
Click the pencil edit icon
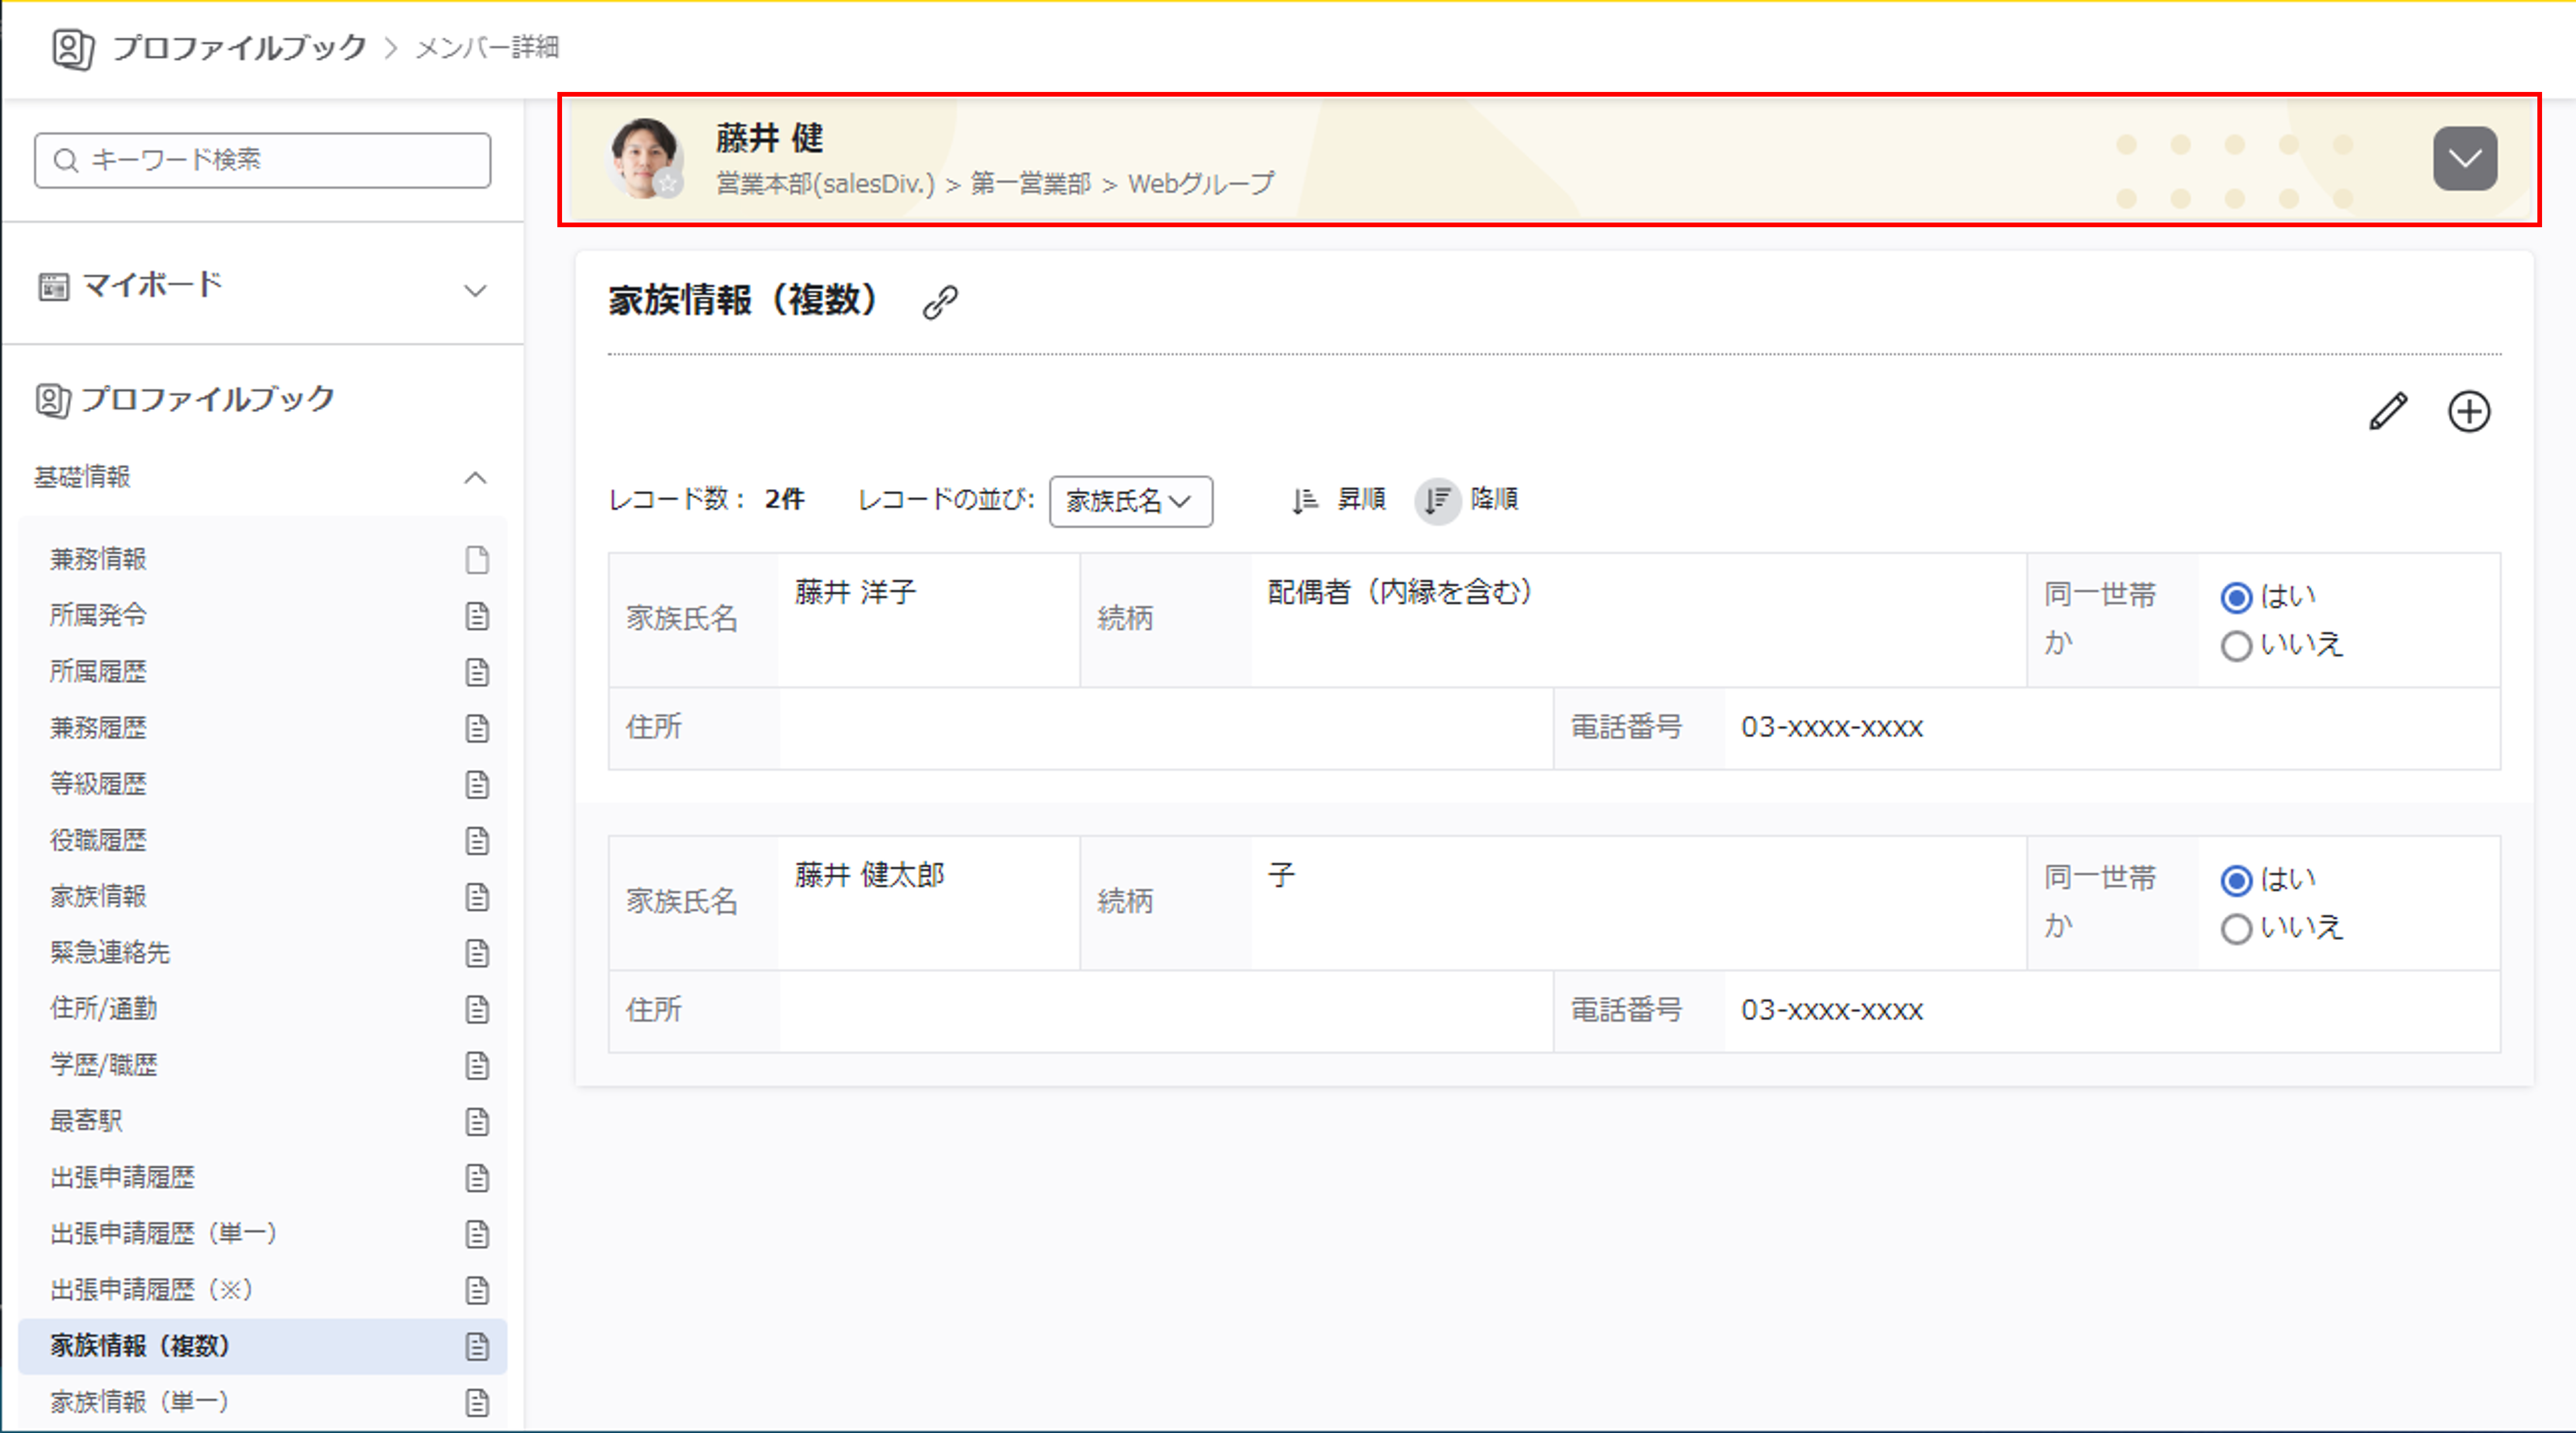click(2388, 411)
